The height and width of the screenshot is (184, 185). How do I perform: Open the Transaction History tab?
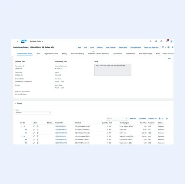77,54
